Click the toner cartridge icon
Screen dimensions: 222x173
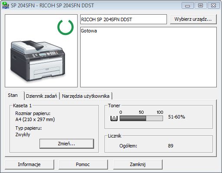114,119
